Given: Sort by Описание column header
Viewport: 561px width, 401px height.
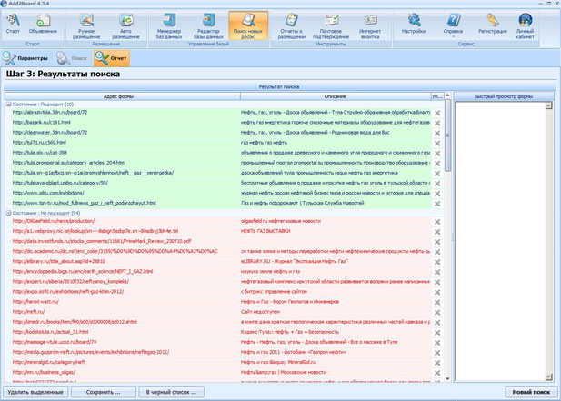Looking at the screenshot, I should (336, 96).
